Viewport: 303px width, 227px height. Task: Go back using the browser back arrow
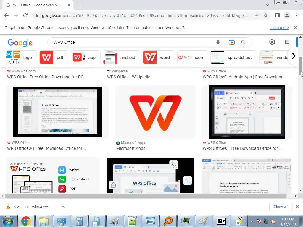point(7,15)
